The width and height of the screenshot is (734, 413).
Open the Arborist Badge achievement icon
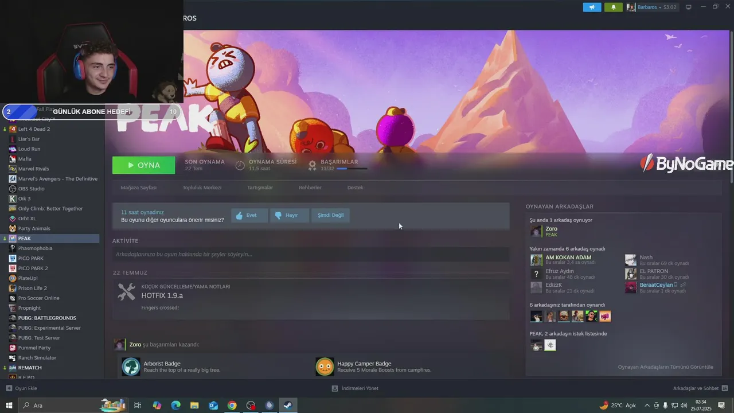[131, 367]
